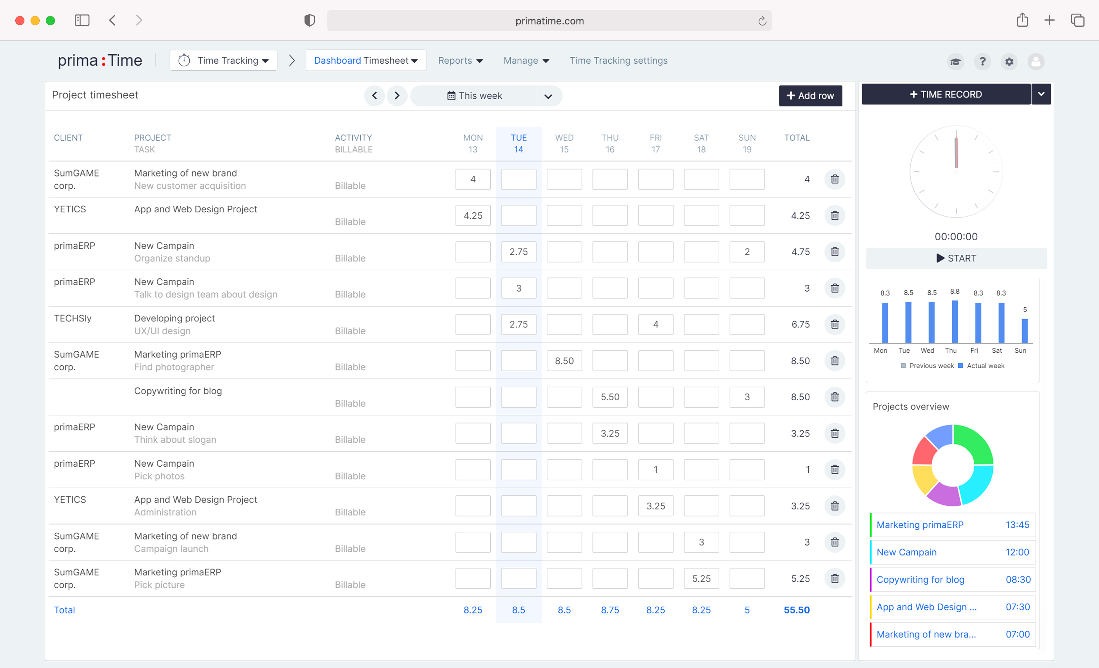1099x668 pixels.
Task: Click the Add row button
Action: (x=810, y=96)
